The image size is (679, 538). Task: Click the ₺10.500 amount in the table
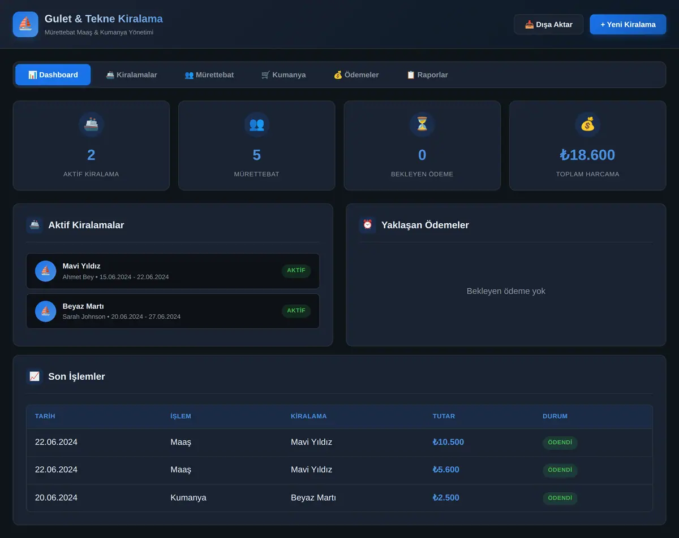point(448,442)
